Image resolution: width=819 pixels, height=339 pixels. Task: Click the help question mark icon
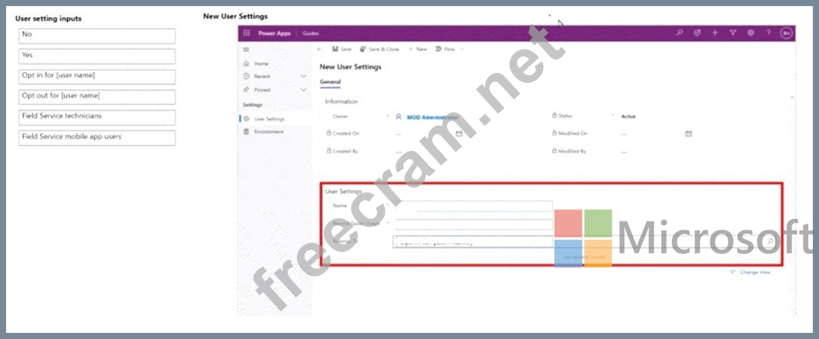pyautogui.click(x=768, y=33)
